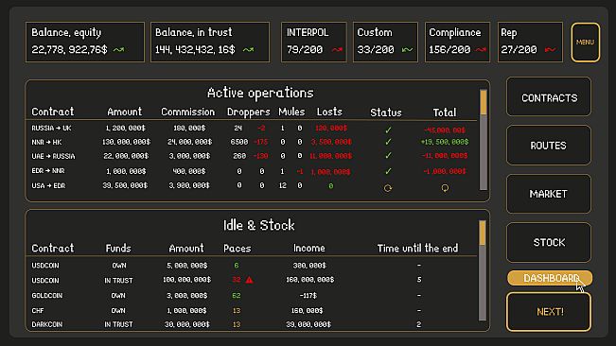Click the loading total icon in USA → EDR row
Screen dimensions: 616x346
tap(445, 188)
